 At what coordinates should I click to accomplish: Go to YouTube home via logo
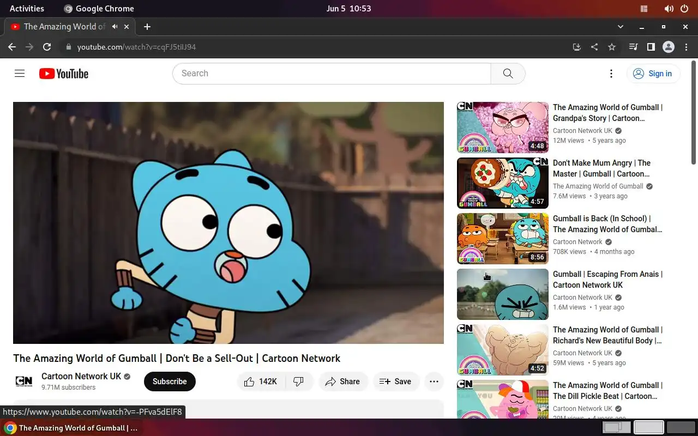(x=64, y=74)
